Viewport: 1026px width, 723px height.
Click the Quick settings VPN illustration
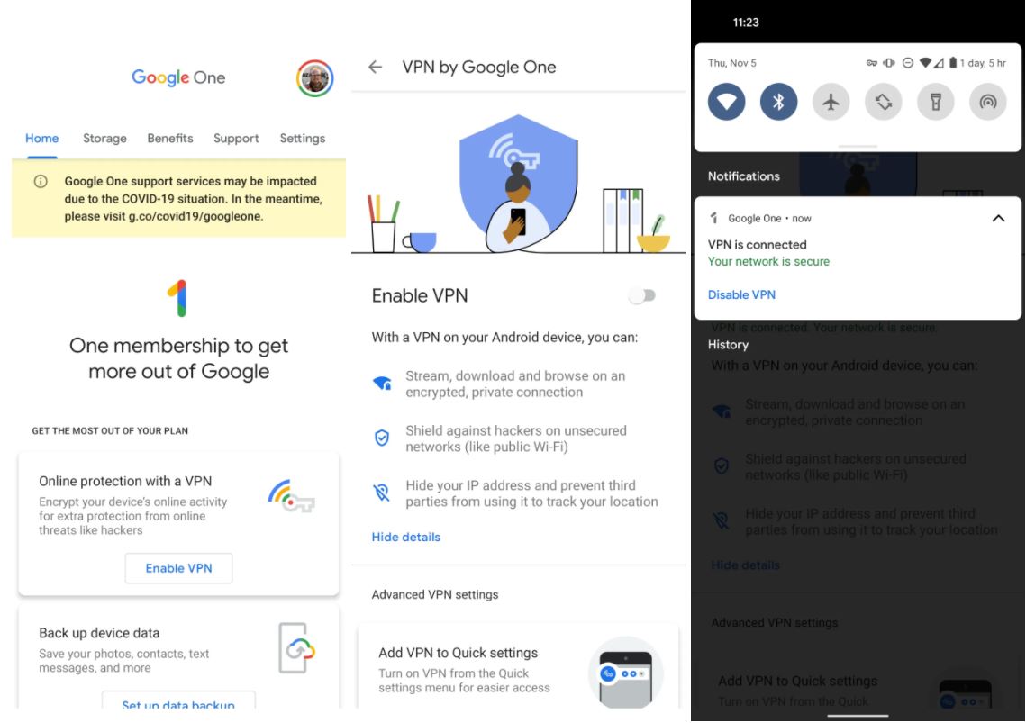click(x=625, y=673)
